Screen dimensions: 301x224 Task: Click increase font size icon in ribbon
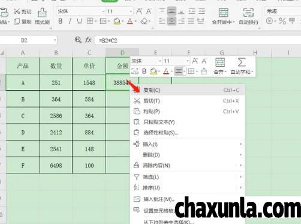pyautogui.click(x=139, y=11)
